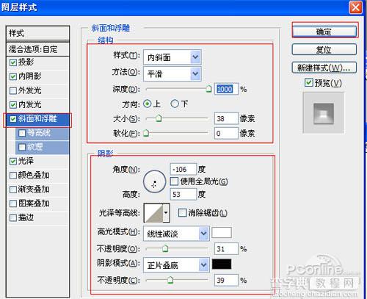Enable 消除锯齿(L) anti-alias checkbox
367x299 pixels.
click(x=182, y=213)
